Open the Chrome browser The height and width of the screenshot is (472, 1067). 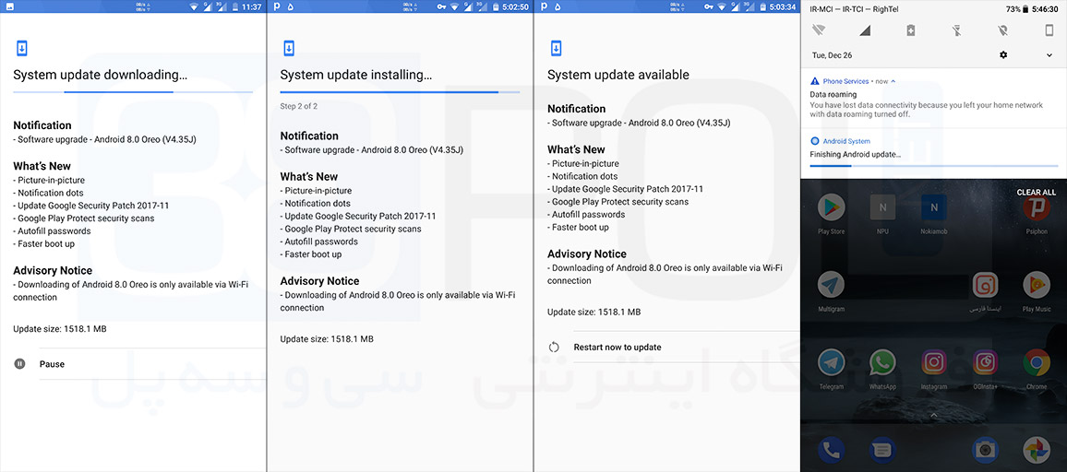coord(1037,362)
